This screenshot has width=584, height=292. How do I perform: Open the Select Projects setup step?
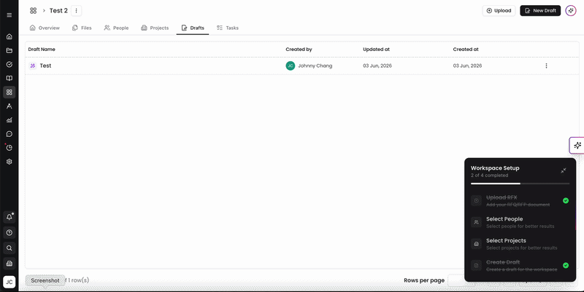coord(520,244)
